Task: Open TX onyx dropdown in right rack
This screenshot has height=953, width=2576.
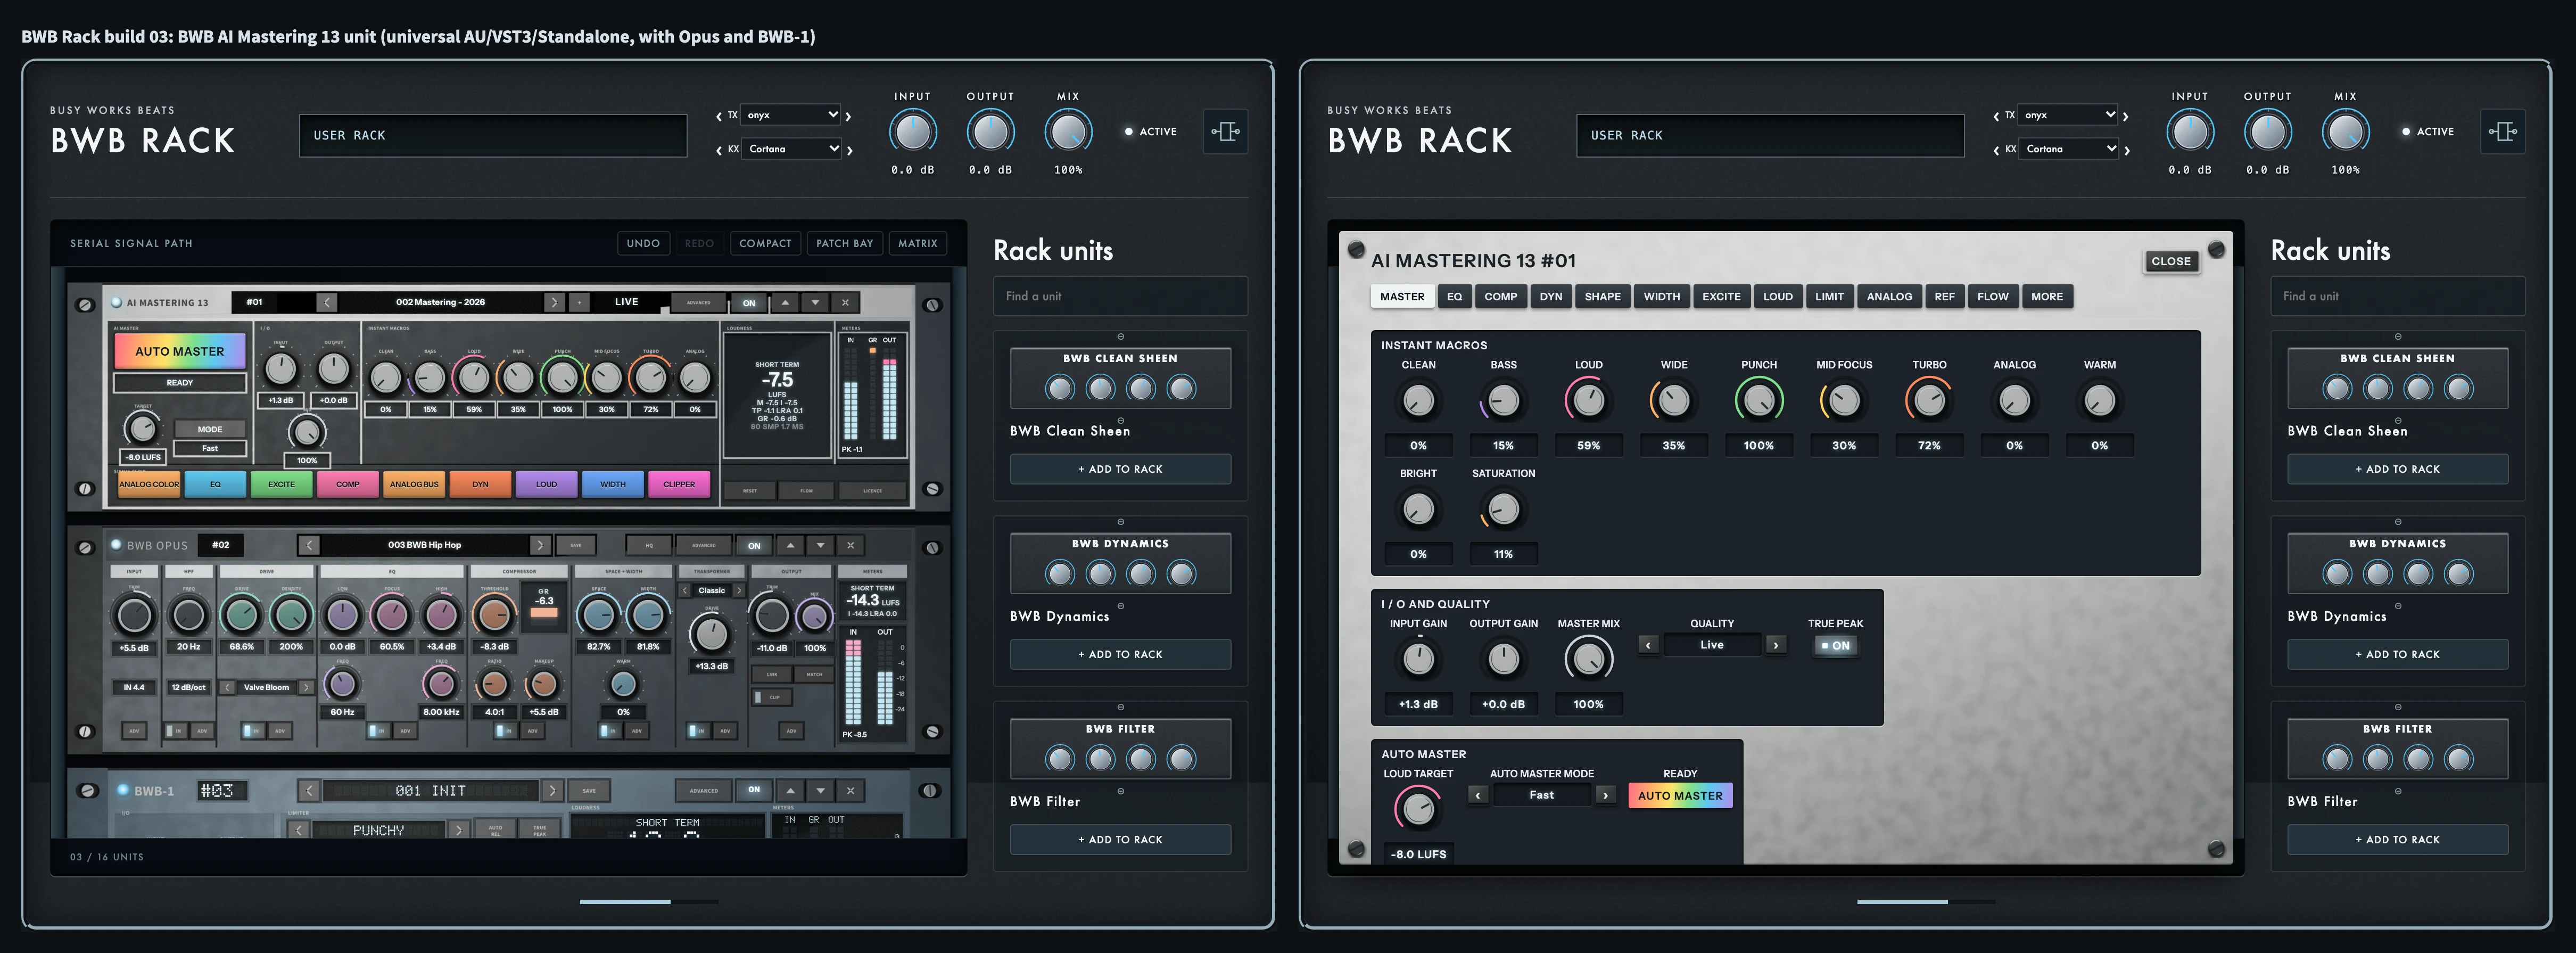Action: pyautogui.click(x=2068, y=115)
